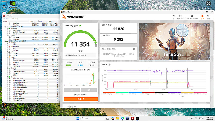
Task: Switch to HWMonitor in the taskbar
Action: click(132, 118)
